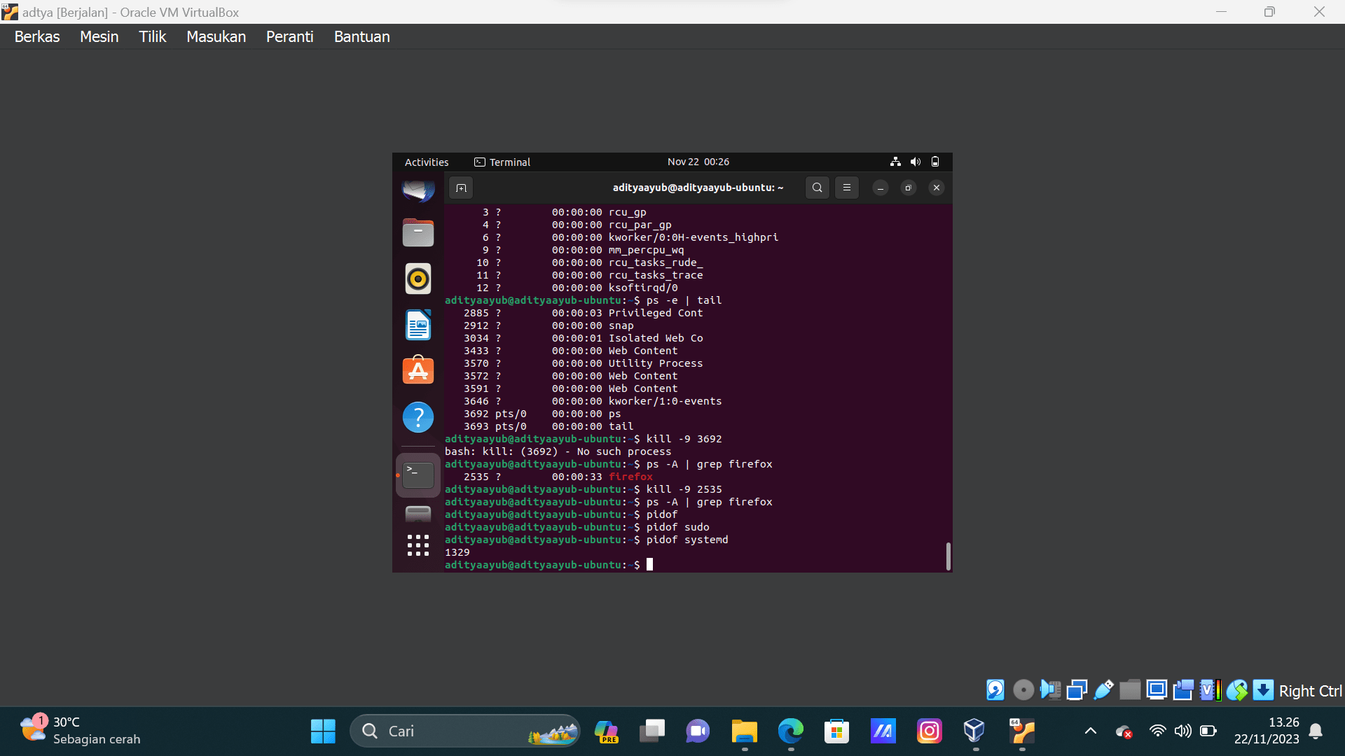Open Microsoft Edge from the taskbar
The width and height of the screenshot is (1345, 756).
(790, 731)
